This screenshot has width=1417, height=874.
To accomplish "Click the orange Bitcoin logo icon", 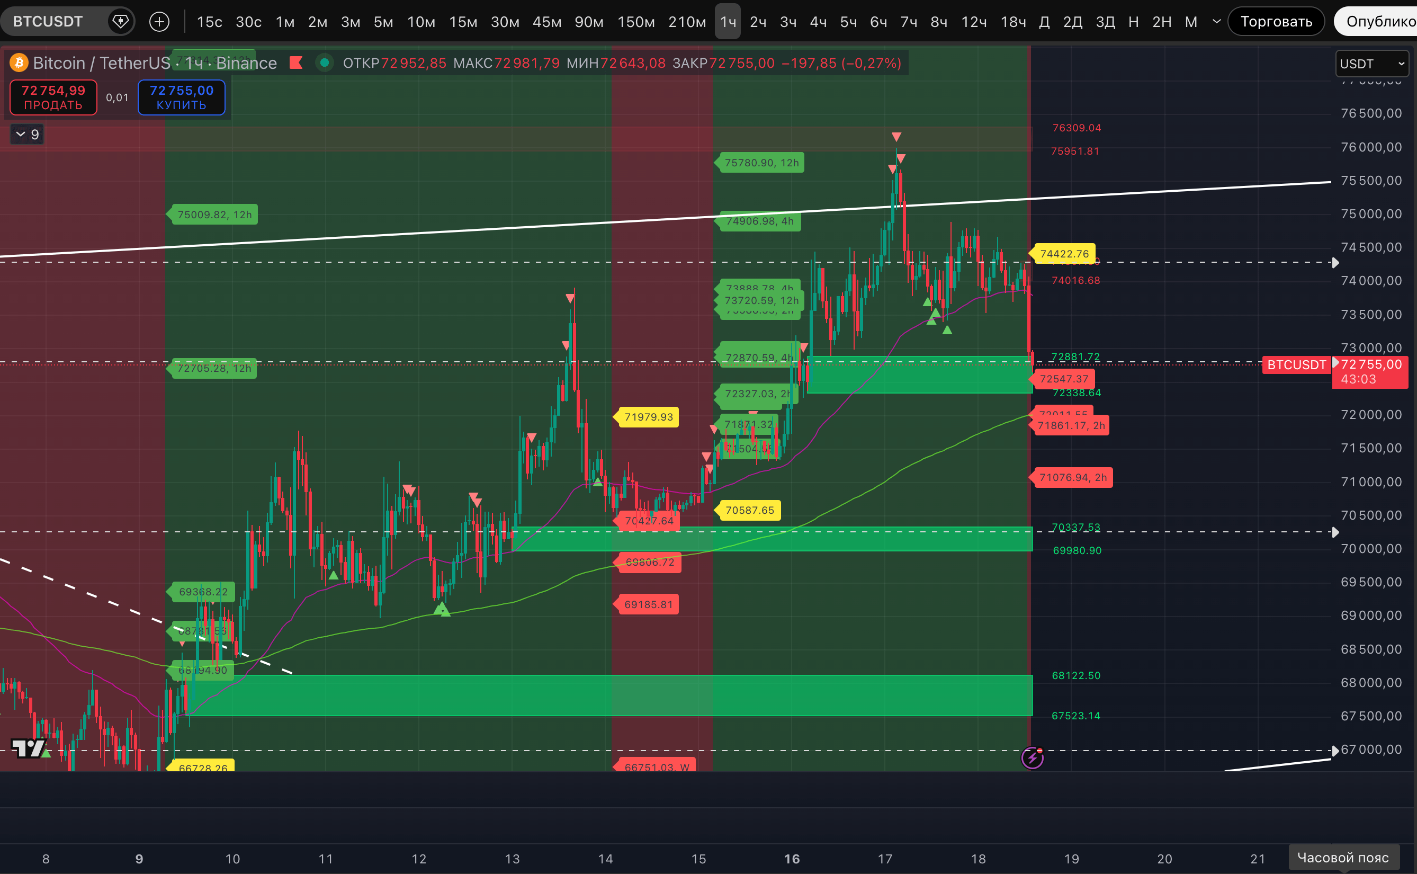I will pyautogui.click(x=19, y=63).
